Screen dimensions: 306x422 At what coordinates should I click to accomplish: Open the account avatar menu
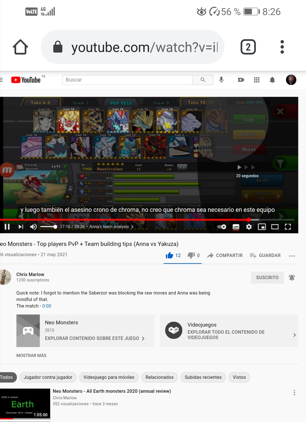coord(291,80)
